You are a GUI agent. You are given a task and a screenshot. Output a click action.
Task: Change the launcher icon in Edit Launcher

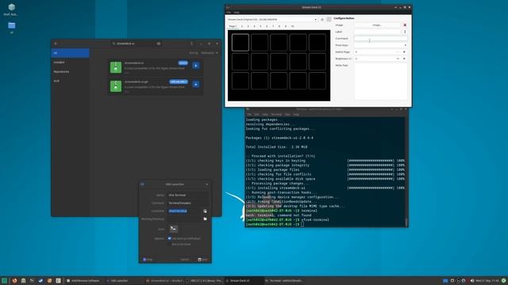pyautogui.click(x=173, y=229)
